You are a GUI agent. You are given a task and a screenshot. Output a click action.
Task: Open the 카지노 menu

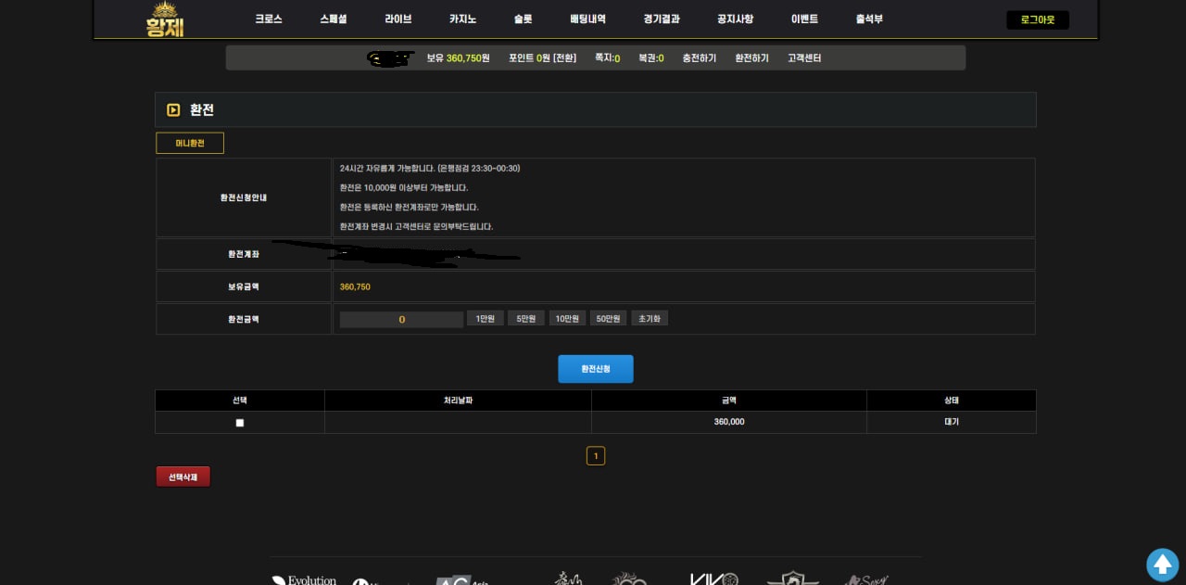tap(462, 19)
